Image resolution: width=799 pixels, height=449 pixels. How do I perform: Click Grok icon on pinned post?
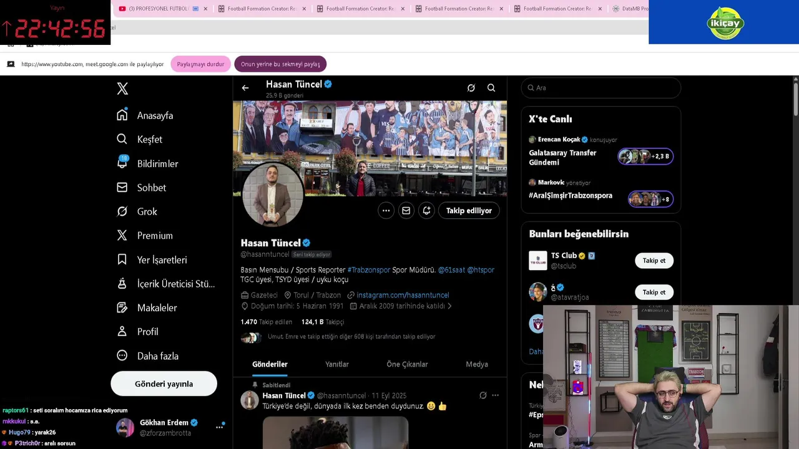(483, 395)
